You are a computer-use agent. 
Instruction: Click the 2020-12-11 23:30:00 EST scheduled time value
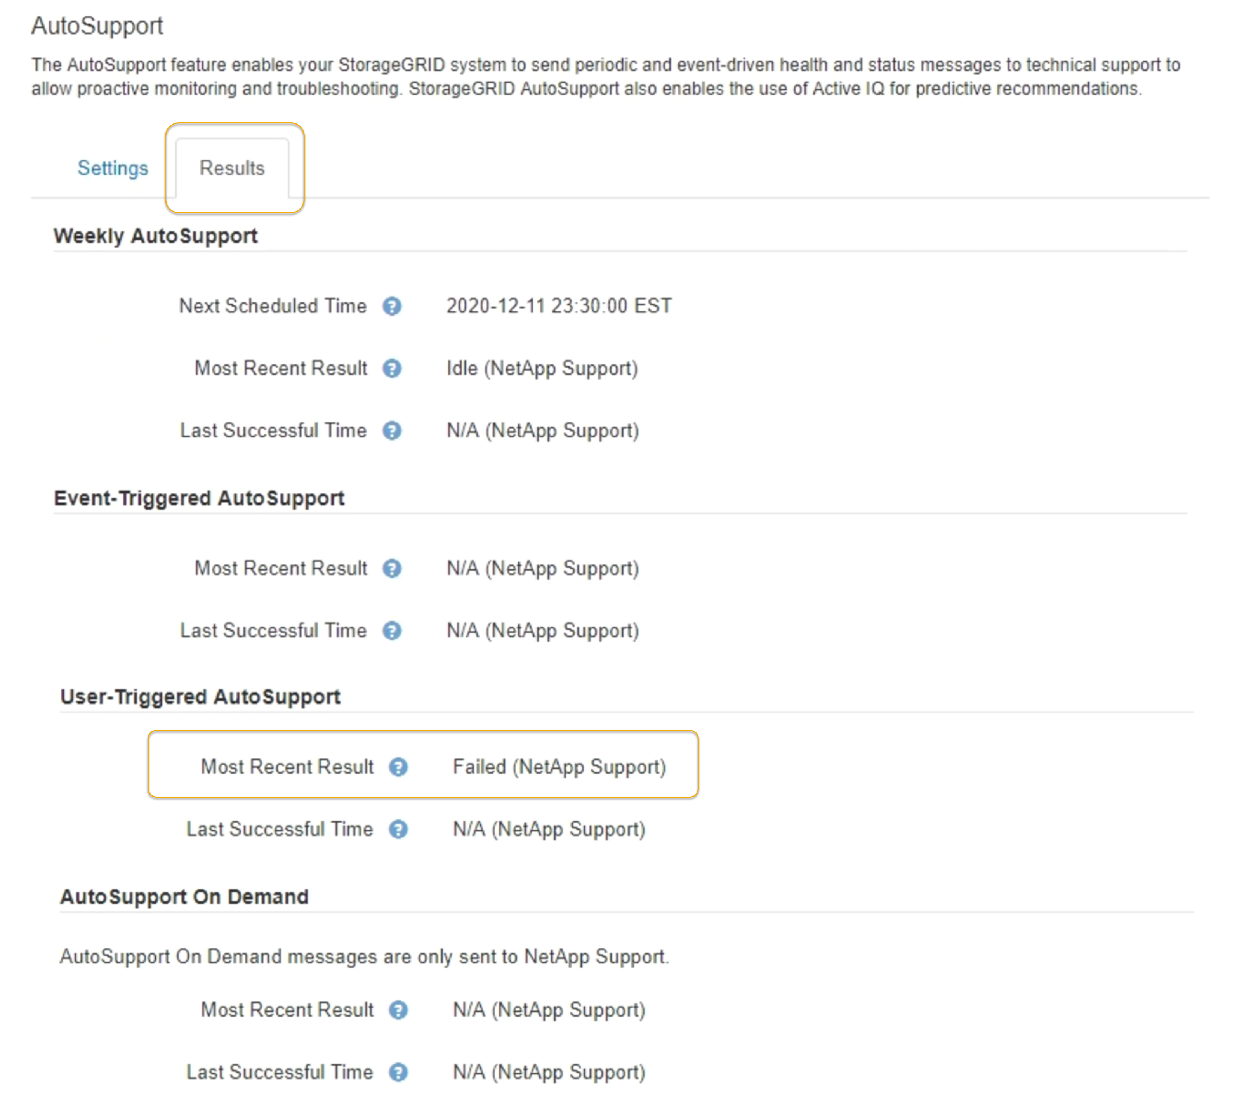coord(558,306)
